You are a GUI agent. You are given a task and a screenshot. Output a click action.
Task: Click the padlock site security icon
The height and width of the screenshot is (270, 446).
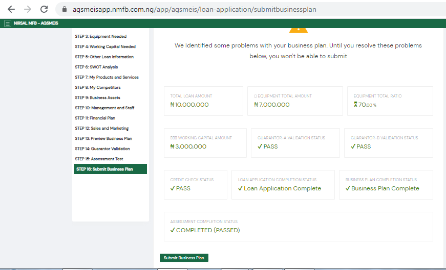(65, 9)
